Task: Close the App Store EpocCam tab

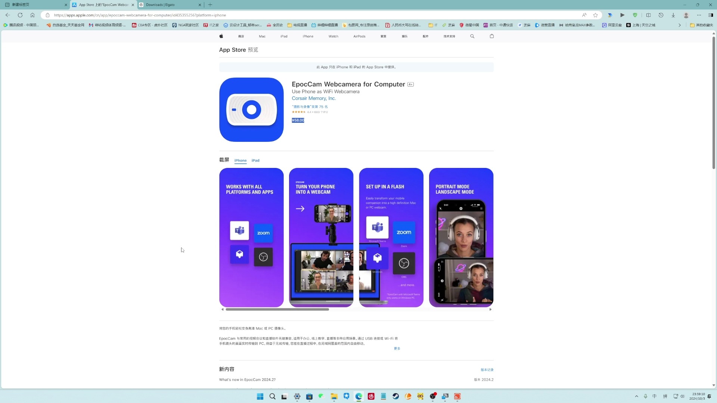Action: coord(133,5)
